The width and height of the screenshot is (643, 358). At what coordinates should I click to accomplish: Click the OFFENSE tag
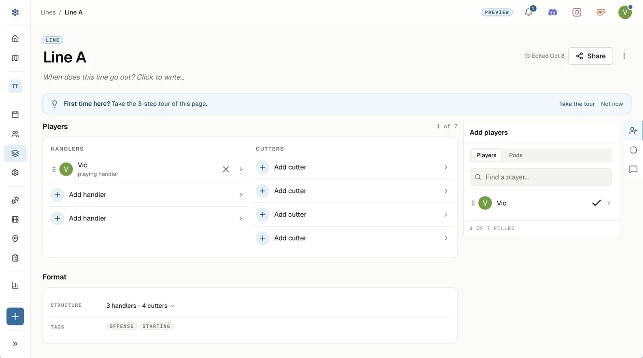[x=122, y=327]
